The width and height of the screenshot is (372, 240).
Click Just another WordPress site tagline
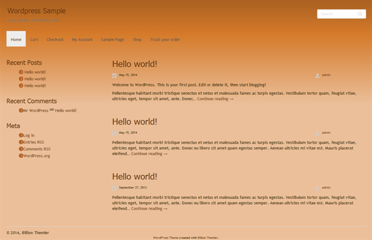33,20
